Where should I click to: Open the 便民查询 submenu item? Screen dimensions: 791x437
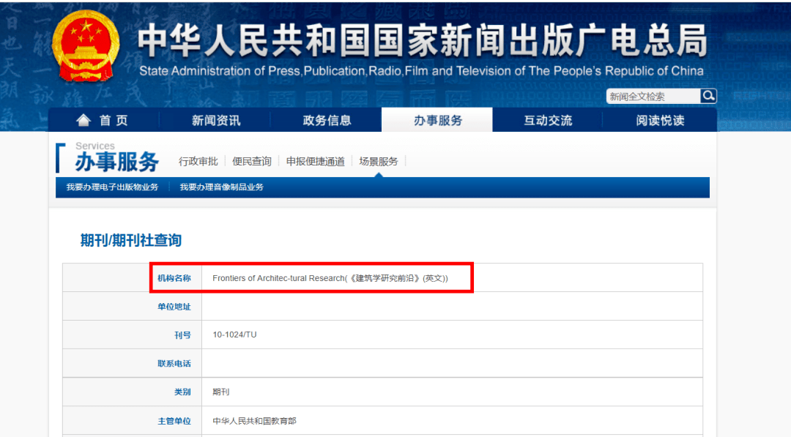(251, 161)
